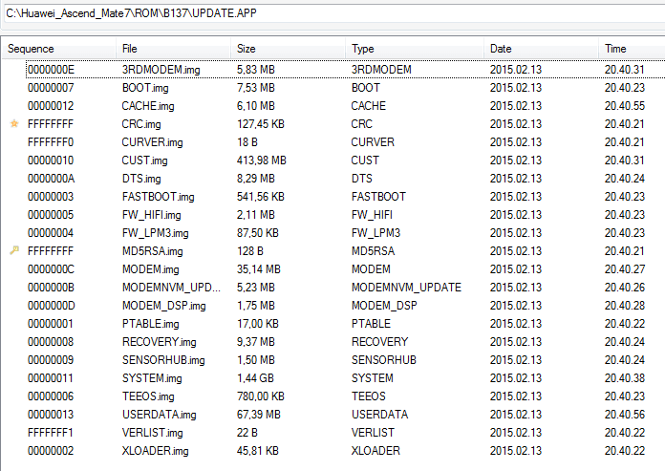Image resolution: width=665 pixels, height=471 pixels.
Task: Sort entries by Date column header
Action: pos(541,49)
